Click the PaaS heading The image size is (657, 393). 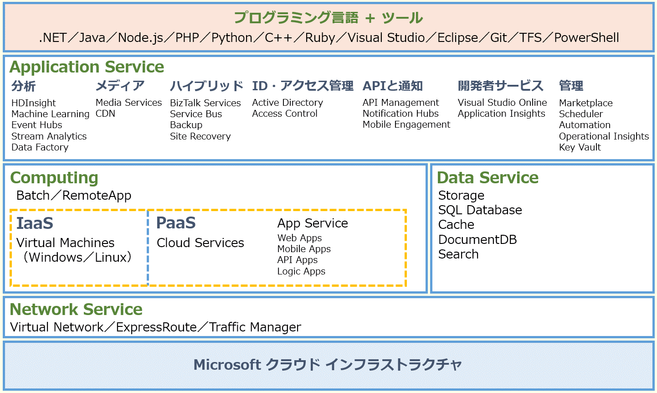coord(176,223)
